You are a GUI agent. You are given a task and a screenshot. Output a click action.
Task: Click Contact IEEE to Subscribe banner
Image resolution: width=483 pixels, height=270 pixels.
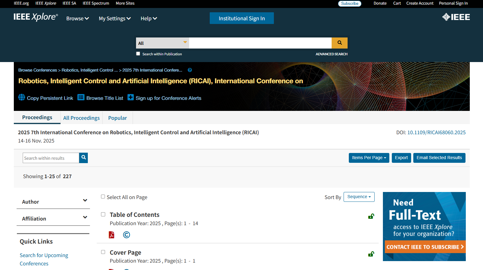click(x=425, y=247)
